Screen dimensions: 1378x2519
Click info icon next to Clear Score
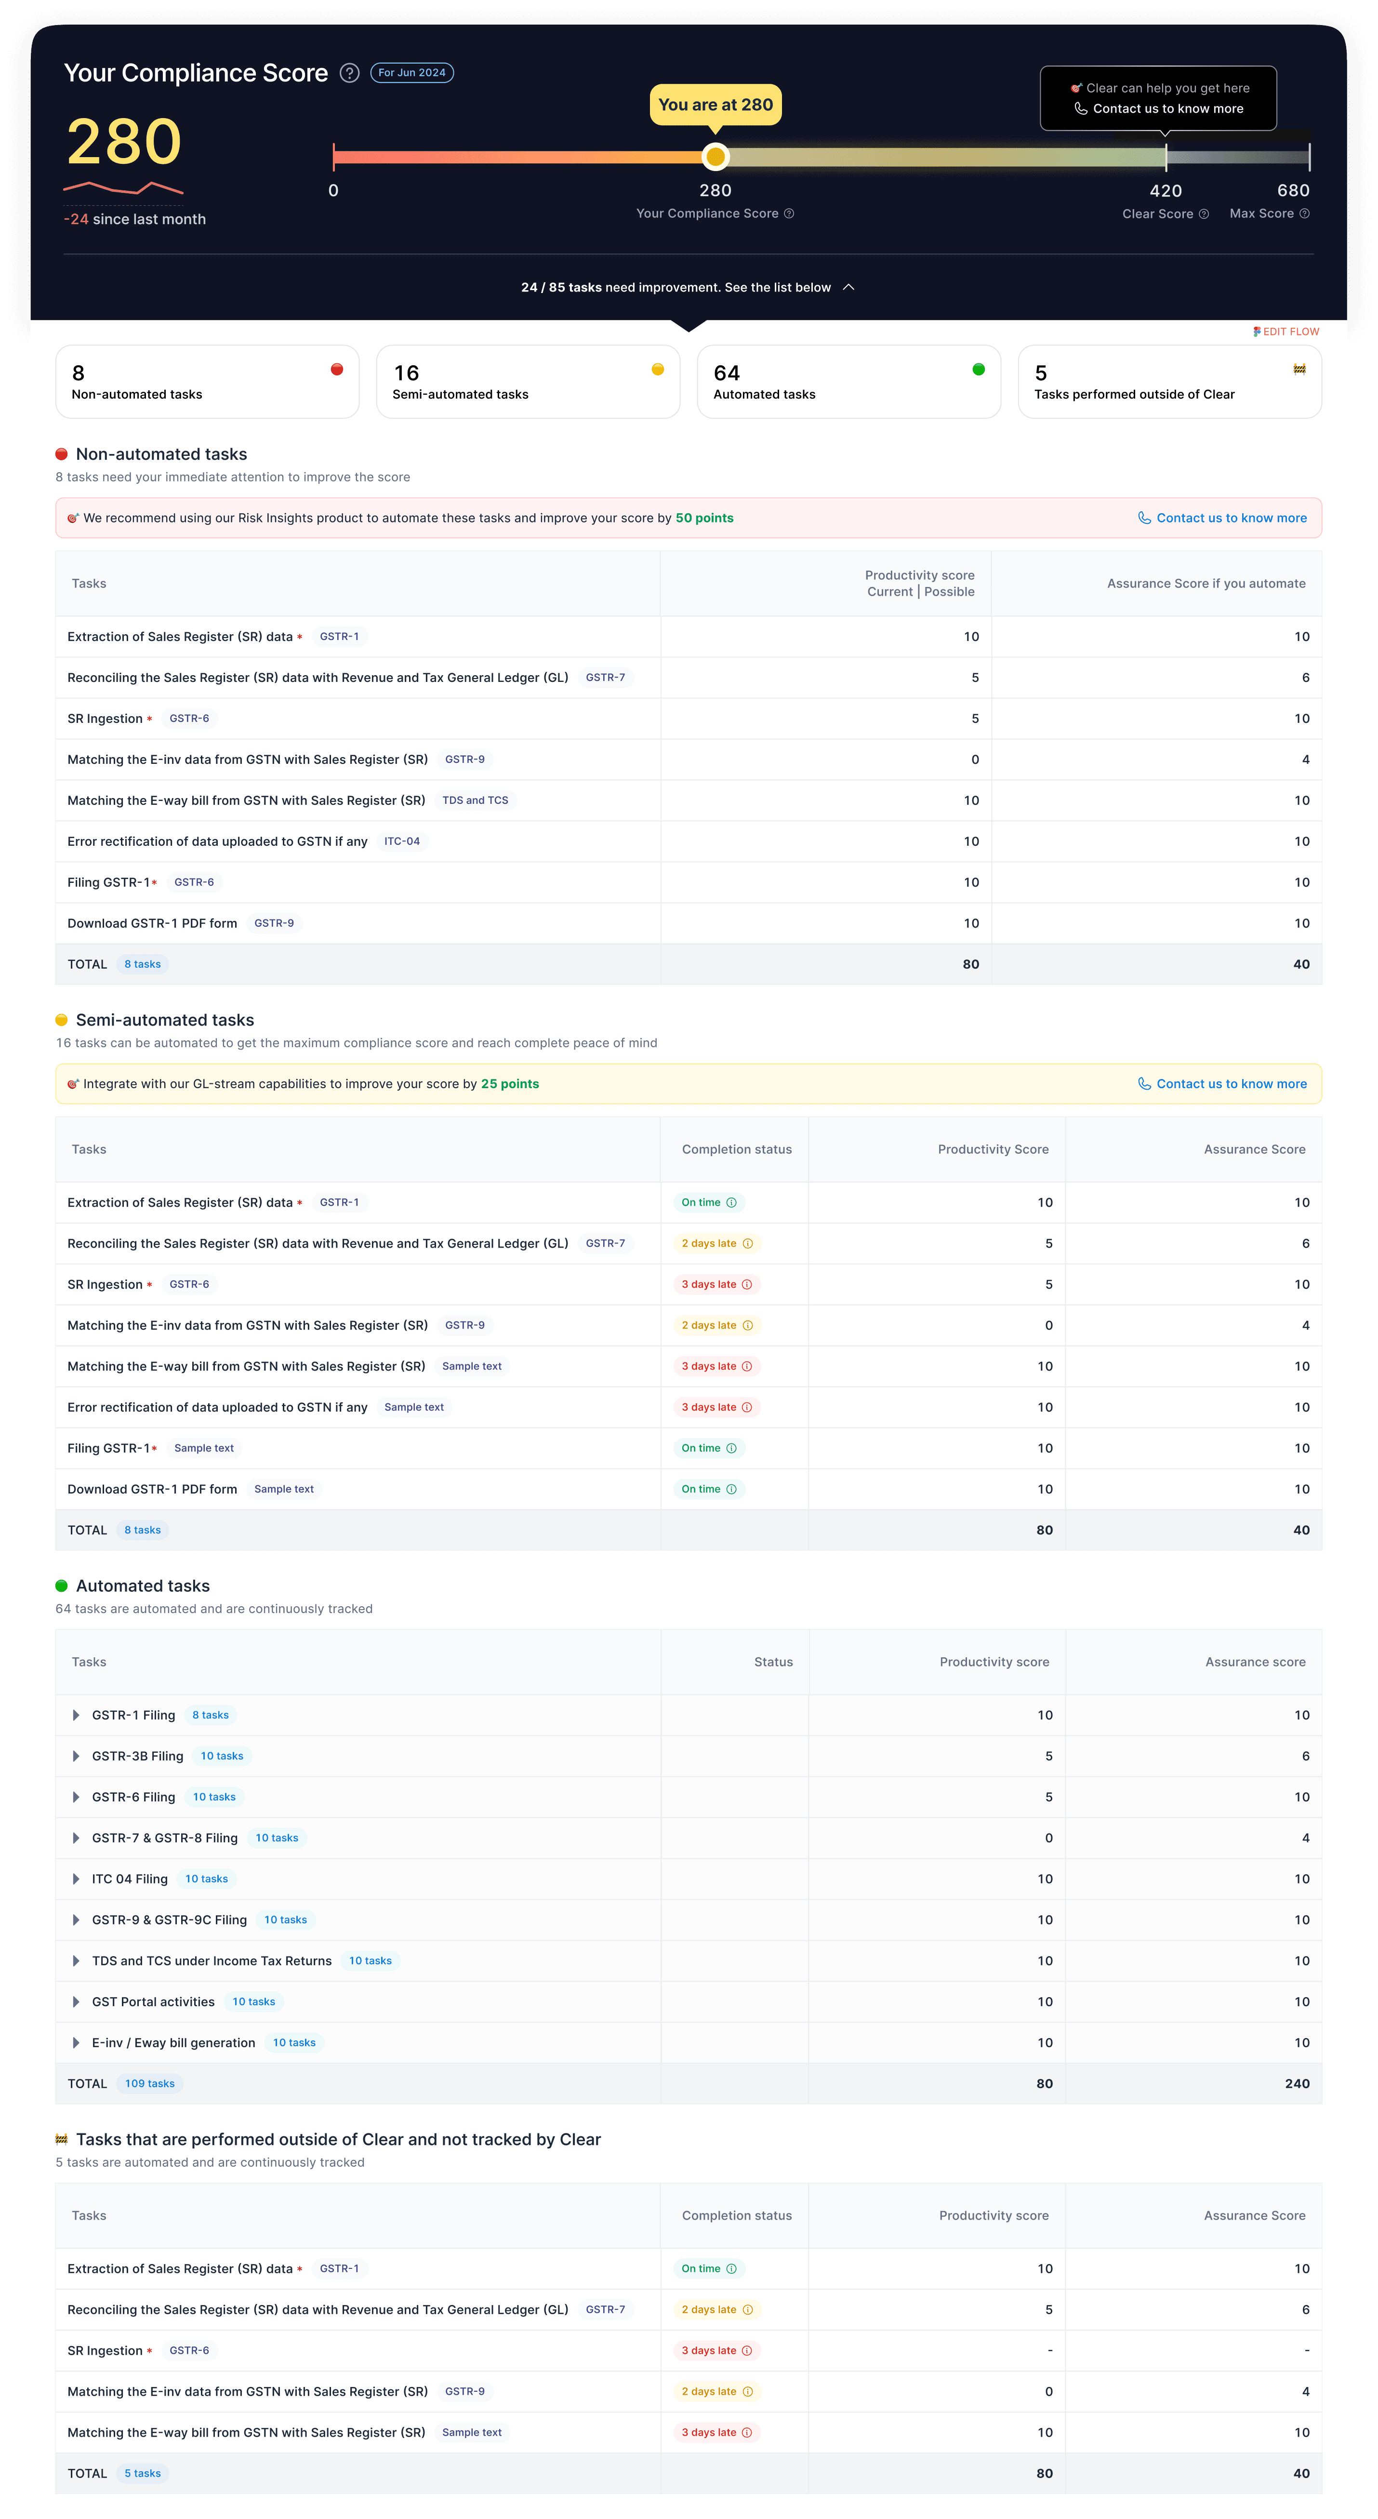point(1204,214)
